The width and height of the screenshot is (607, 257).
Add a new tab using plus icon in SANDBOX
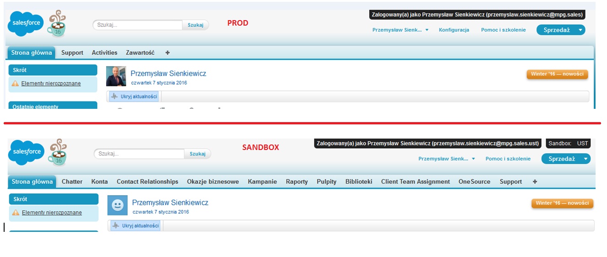point(535,182)
